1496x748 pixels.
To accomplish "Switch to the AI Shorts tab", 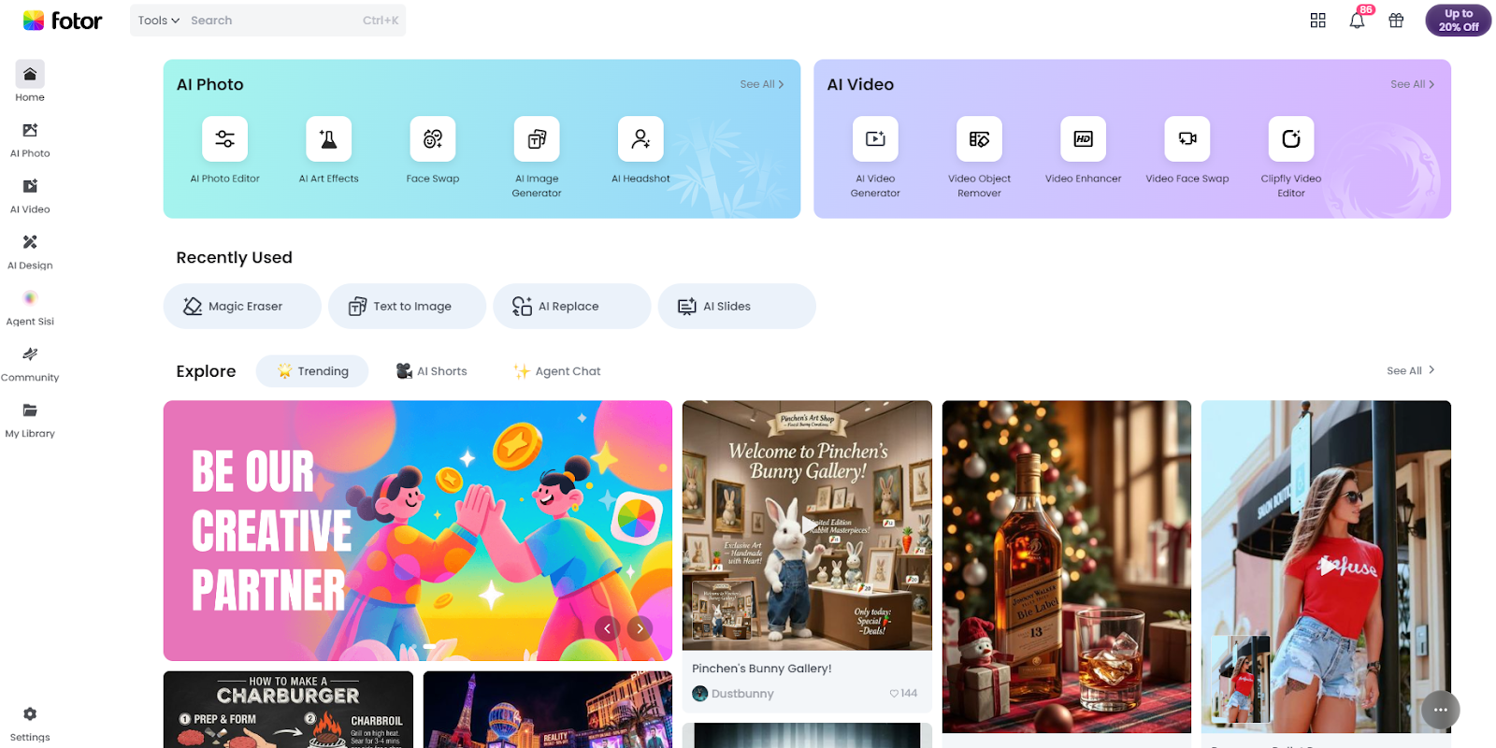I will (x=431, y=371).
